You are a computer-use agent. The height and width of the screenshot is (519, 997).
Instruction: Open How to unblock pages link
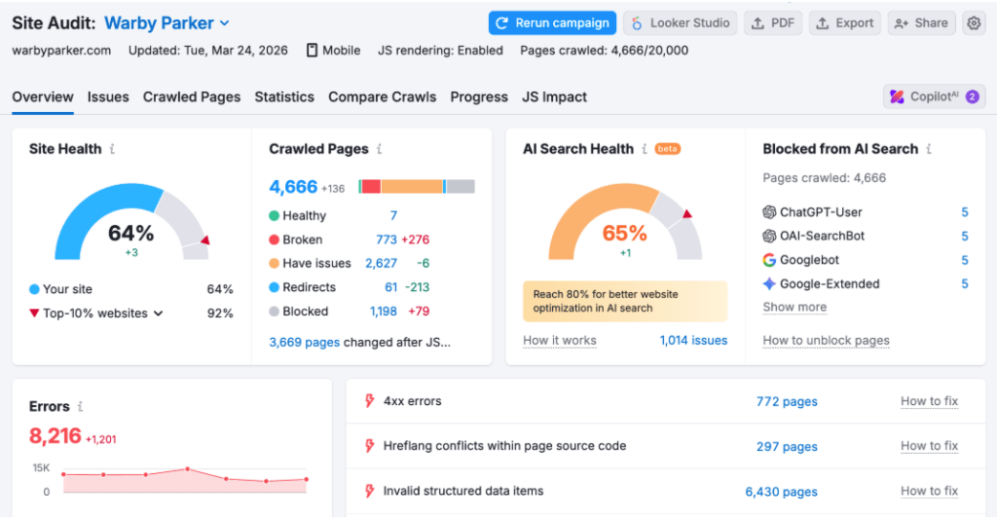(826, 340)
